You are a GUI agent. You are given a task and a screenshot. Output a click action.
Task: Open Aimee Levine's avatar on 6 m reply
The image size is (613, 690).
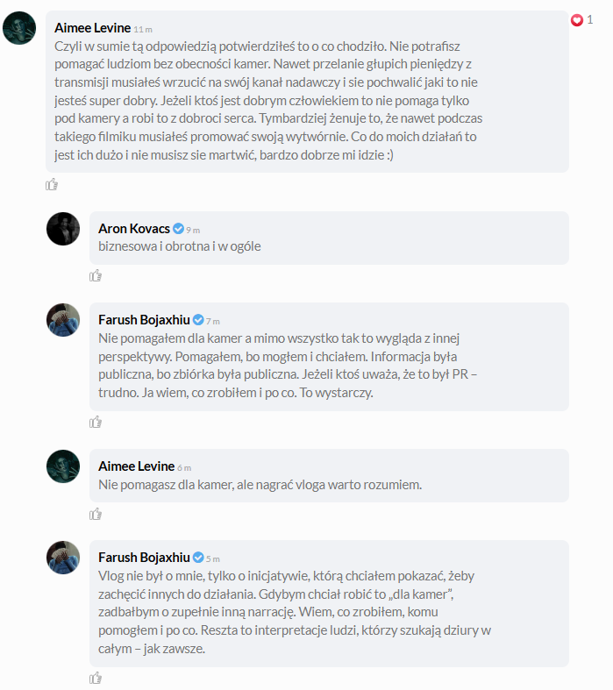63,466
